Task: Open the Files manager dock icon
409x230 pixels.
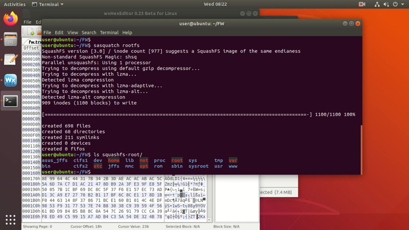Action: coord(11,39)
